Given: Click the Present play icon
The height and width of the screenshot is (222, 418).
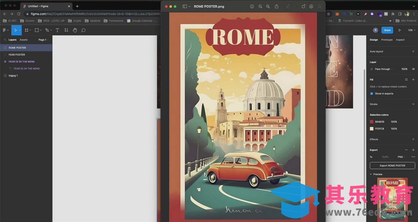Looking at the screenshot, I should point(400,30).
